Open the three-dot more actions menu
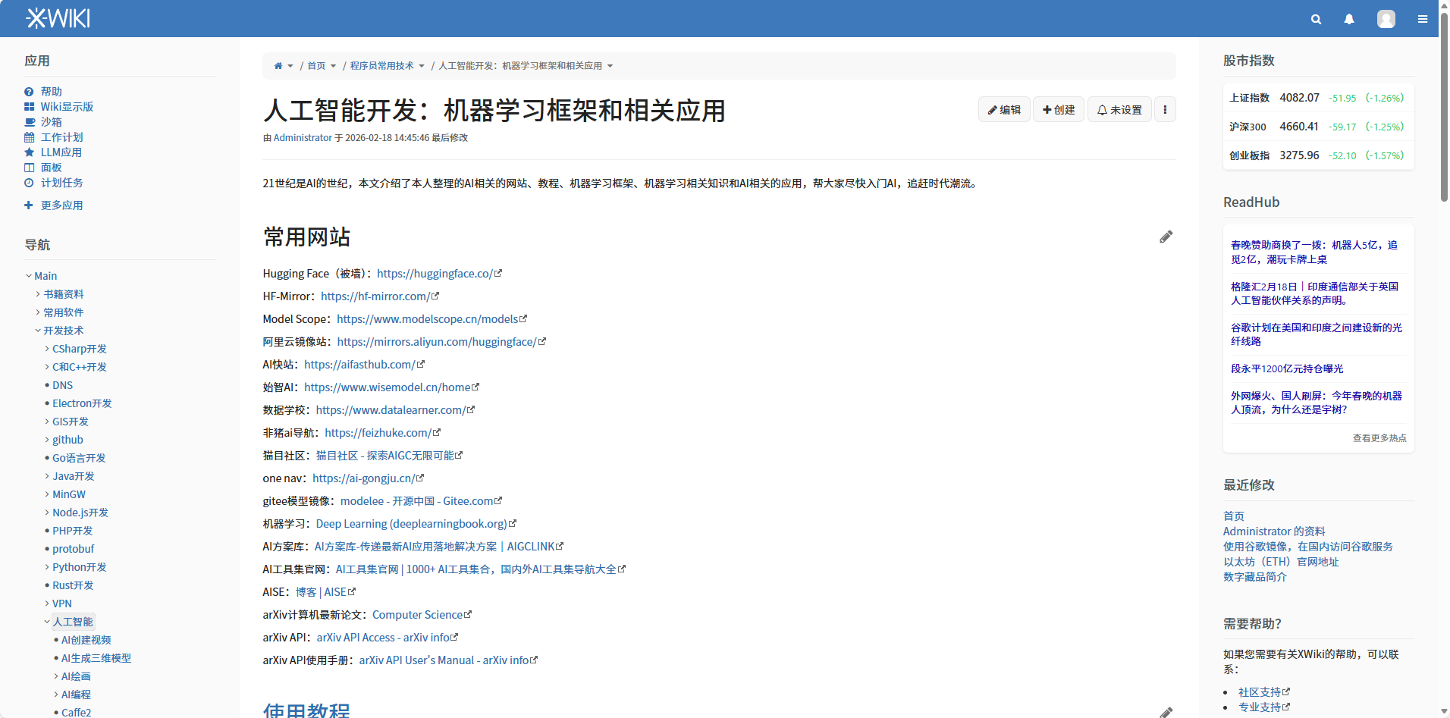This screenshot has width=1450, height=718. point(1165,109)
